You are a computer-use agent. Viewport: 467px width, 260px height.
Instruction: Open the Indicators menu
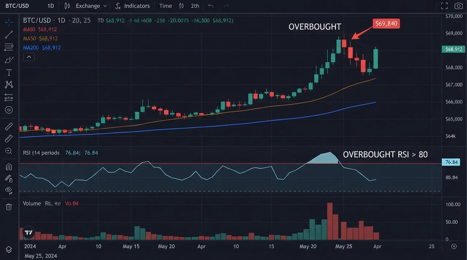(x=132, y=6)
